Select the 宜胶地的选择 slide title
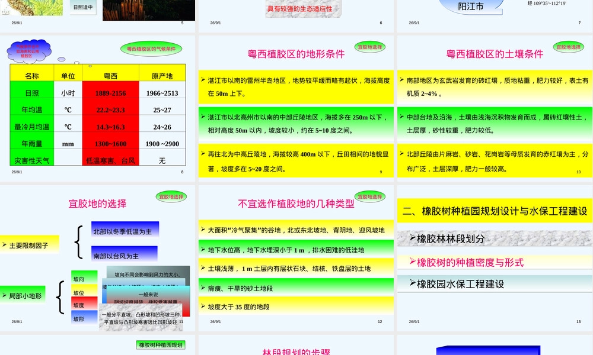 (x=97, y=204)
